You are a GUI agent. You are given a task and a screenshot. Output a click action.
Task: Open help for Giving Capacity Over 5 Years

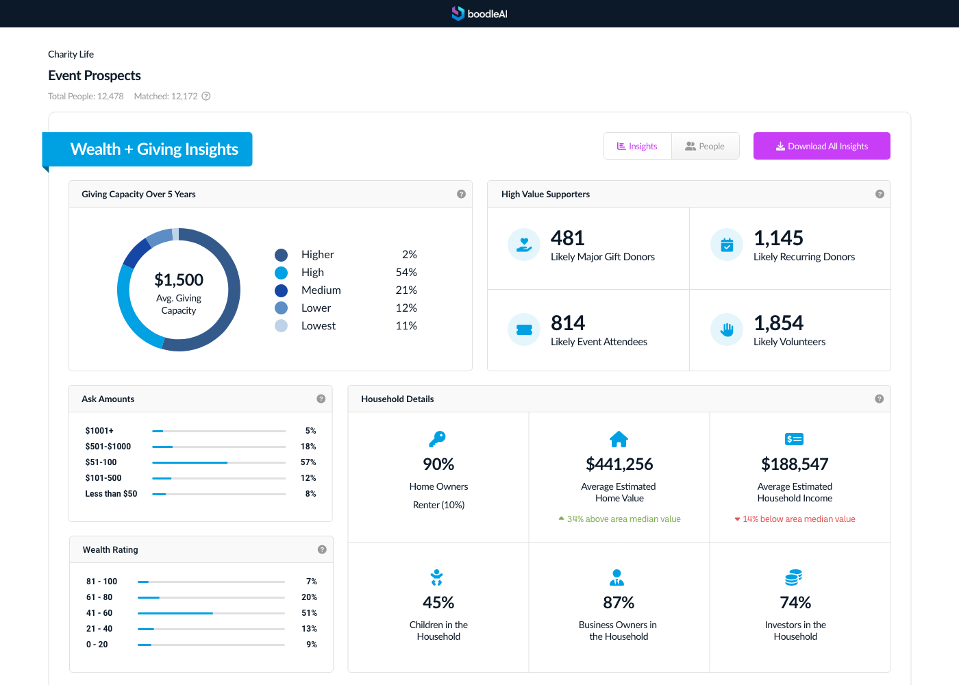tap(461, 194)
